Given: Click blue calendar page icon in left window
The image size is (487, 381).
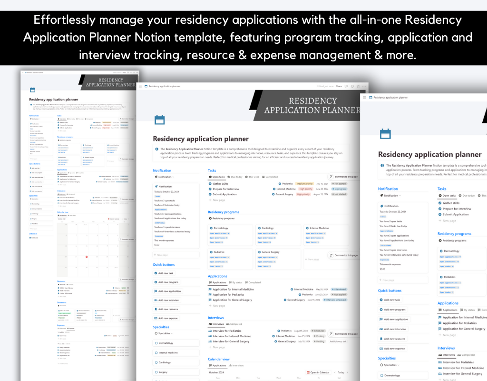Looking at the screenshot, I should [33, 90].
